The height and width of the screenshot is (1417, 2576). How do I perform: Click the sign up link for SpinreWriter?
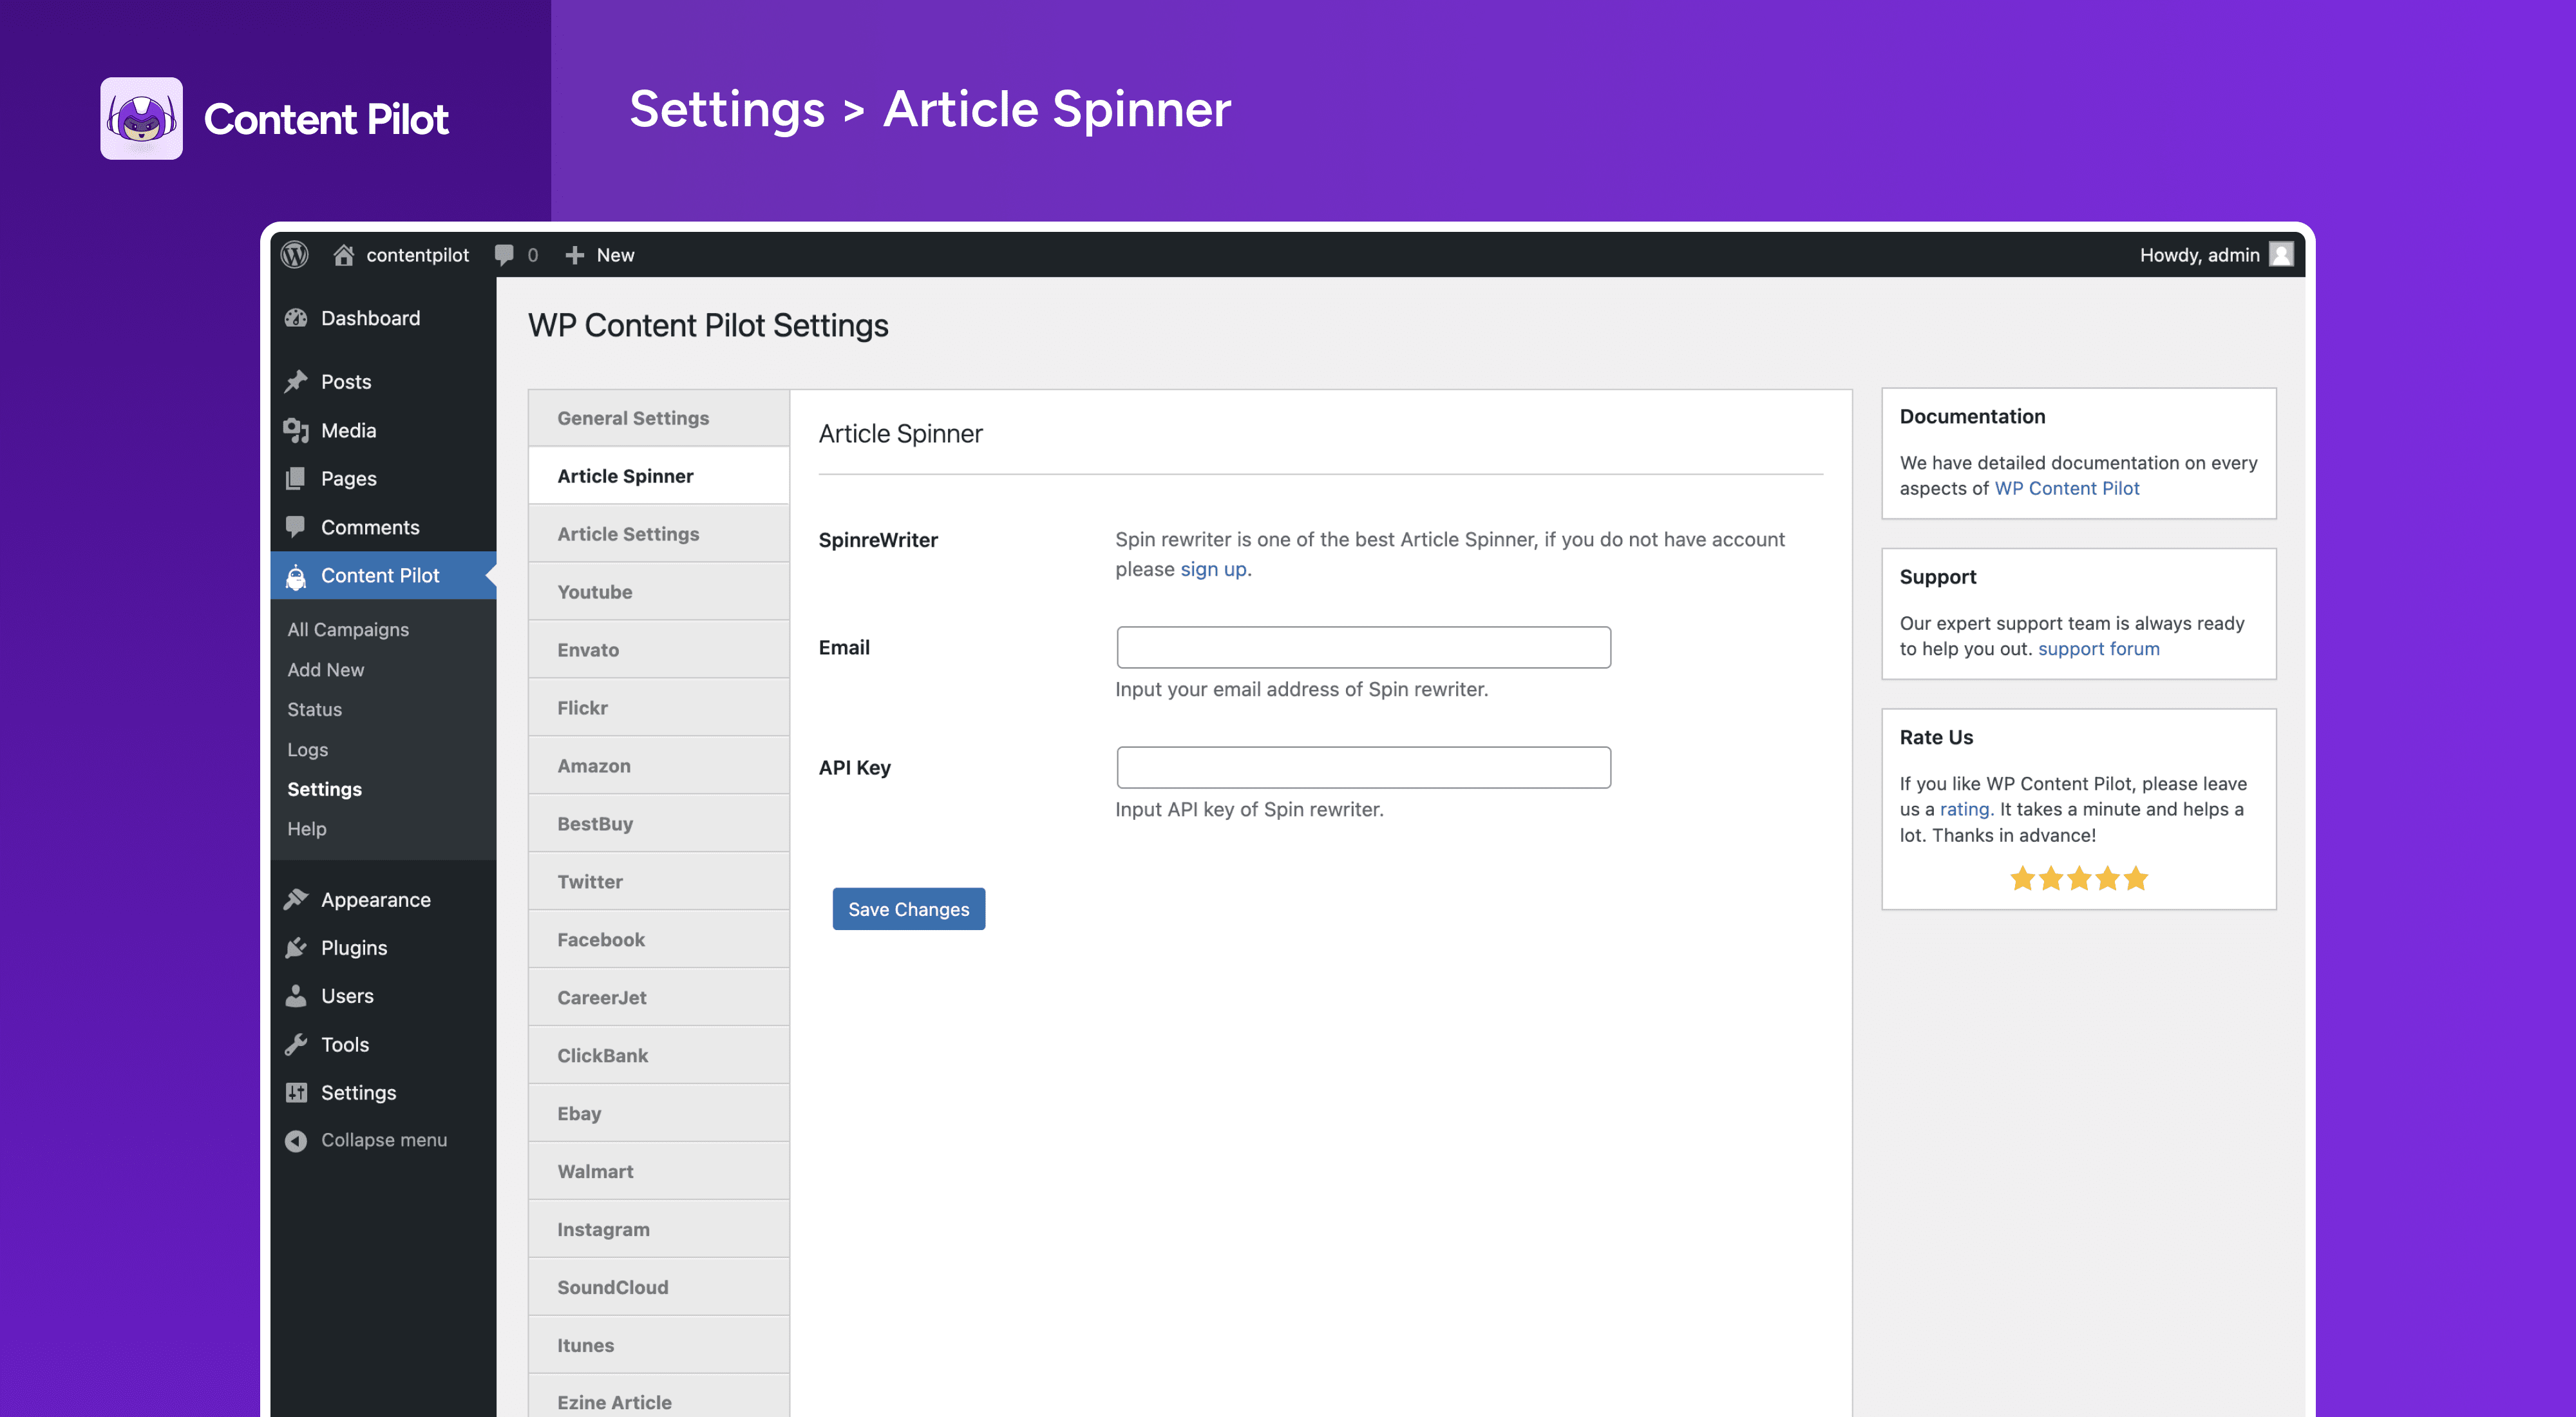coord(1210,567)
